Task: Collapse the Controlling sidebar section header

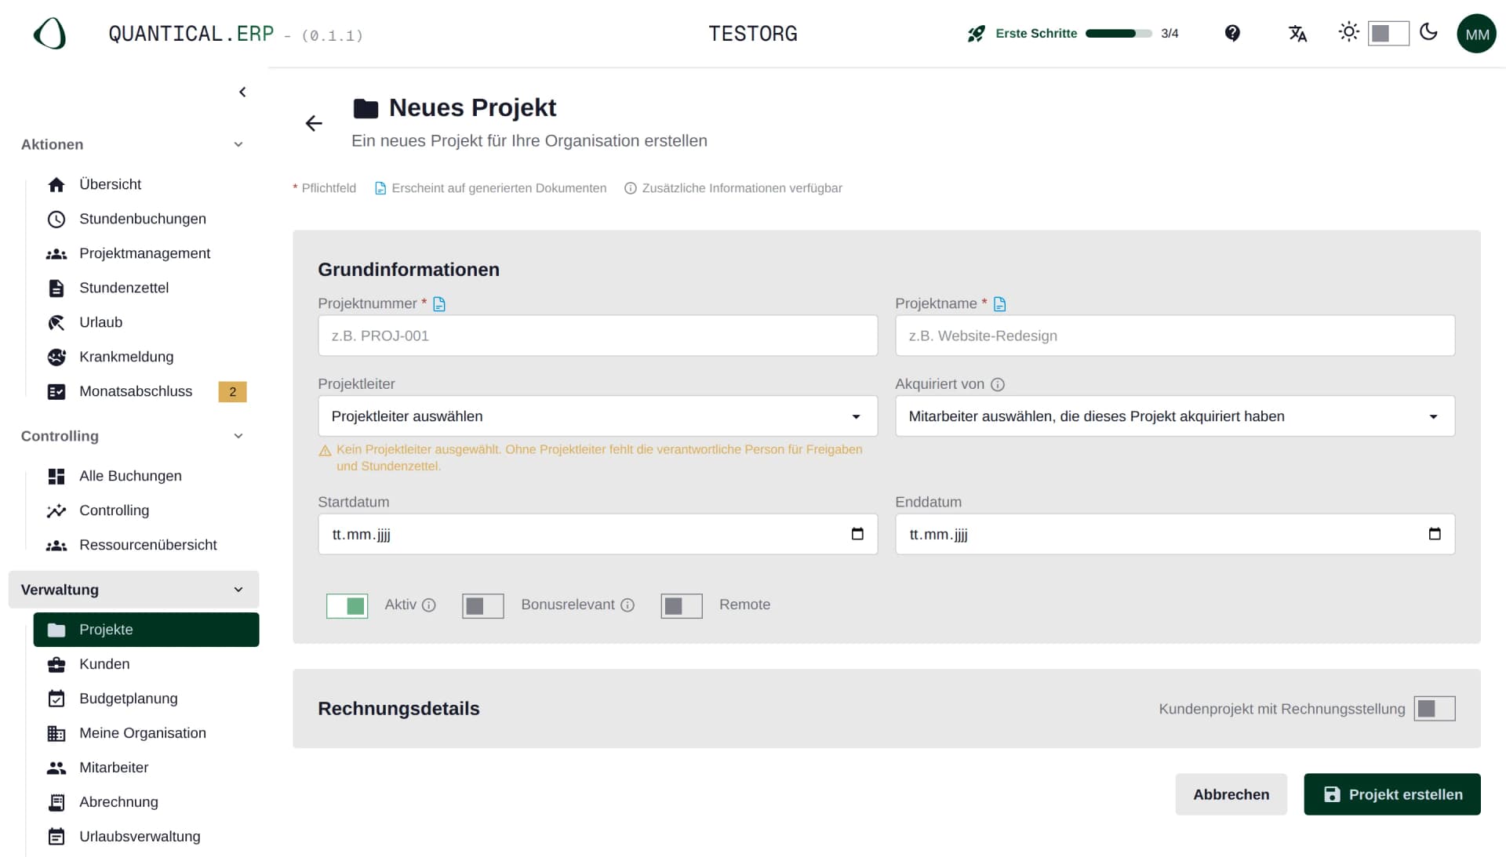Action: pos(133,436)
